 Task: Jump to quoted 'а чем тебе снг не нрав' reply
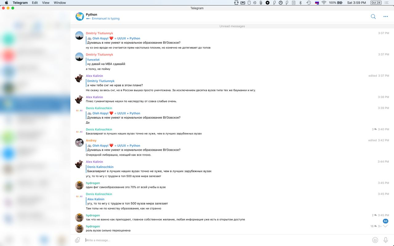tap(115, 83)
